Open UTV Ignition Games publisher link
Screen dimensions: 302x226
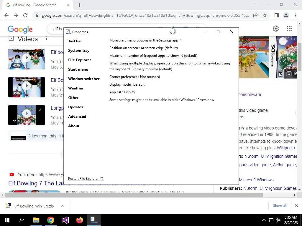[x=278, y=188]
